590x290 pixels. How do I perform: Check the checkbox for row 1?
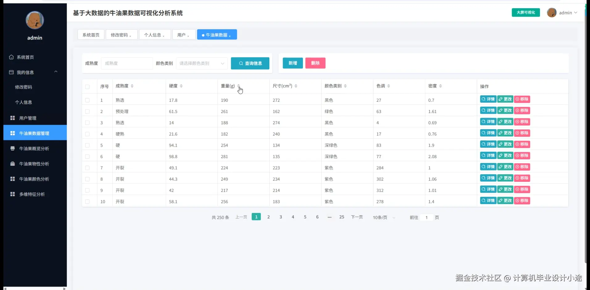coord(88,100)
